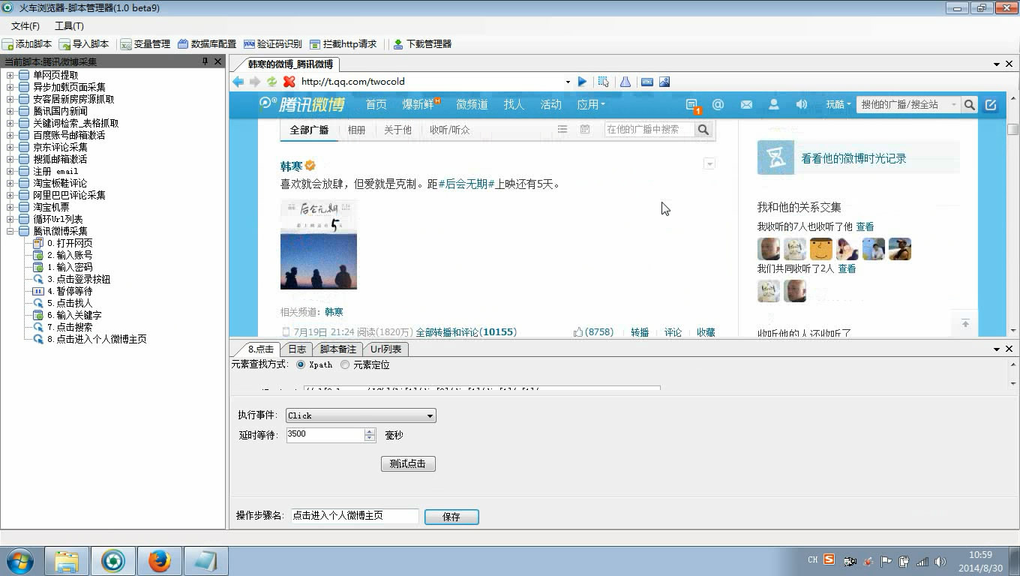Viewport: 1020px width, 576px height.
Task: Pin the script panel with pushpin icon
Action: tap(205, 61)
